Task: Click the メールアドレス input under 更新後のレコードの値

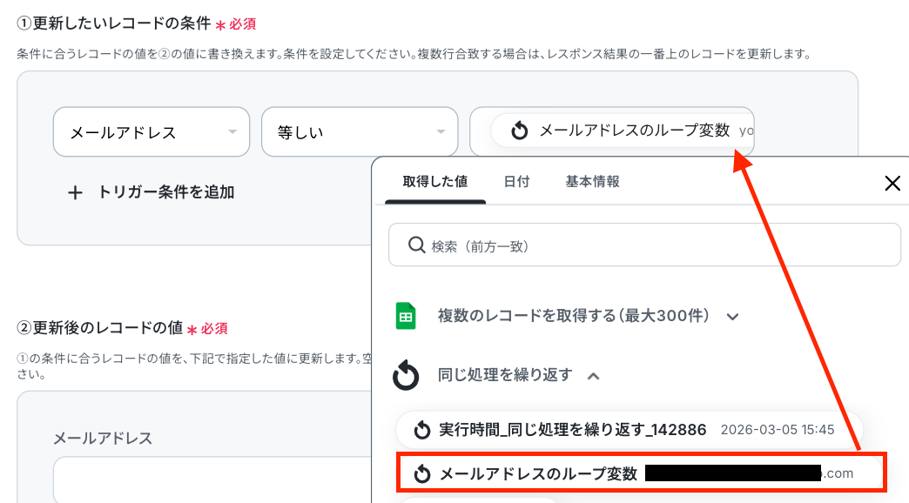Action: point(212,480)
